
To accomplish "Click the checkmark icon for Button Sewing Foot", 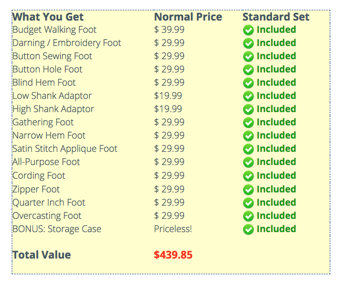I will [248, 56].
